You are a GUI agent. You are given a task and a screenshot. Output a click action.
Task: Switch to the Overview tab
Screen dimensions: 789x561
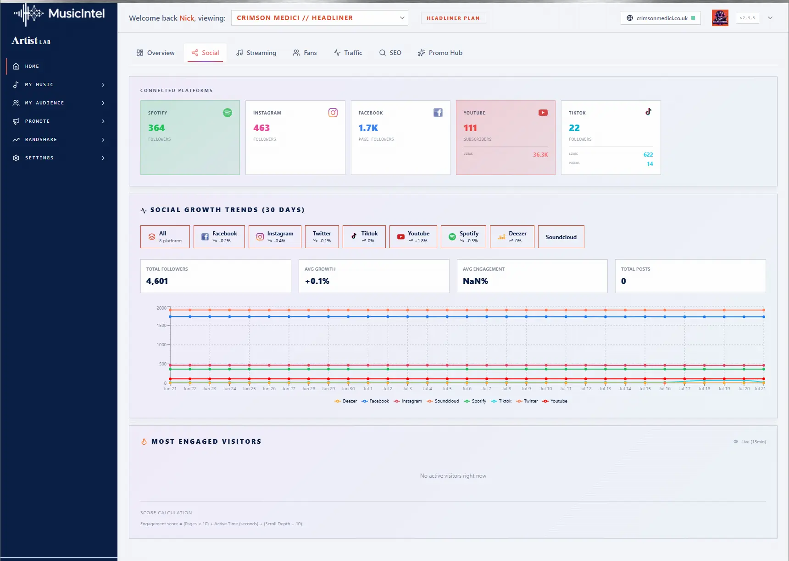pyautogui.click(x=156, y=53)
